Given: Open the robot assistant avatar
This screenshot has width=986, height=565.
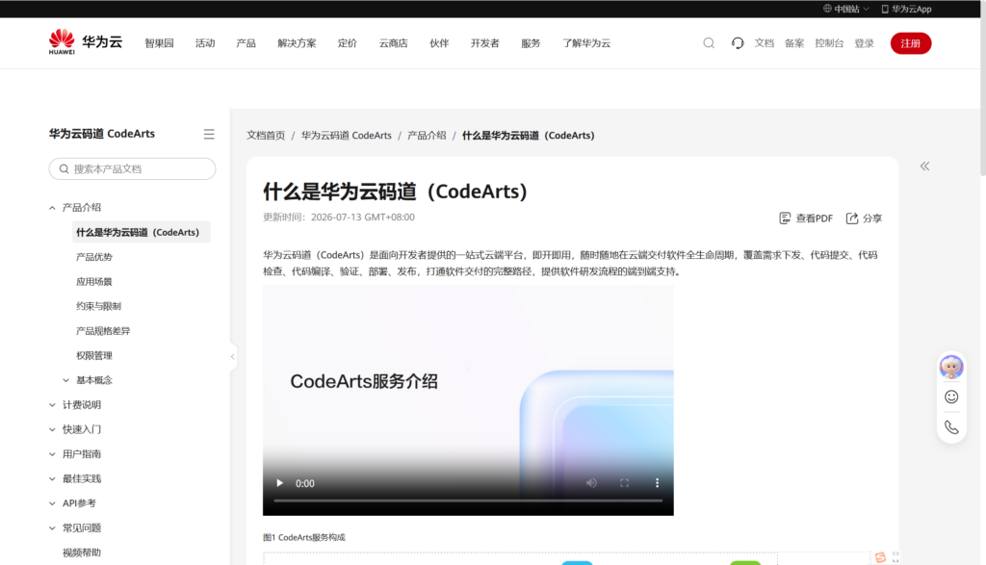Looking at the screenshot, I should [x=950, y=367].
